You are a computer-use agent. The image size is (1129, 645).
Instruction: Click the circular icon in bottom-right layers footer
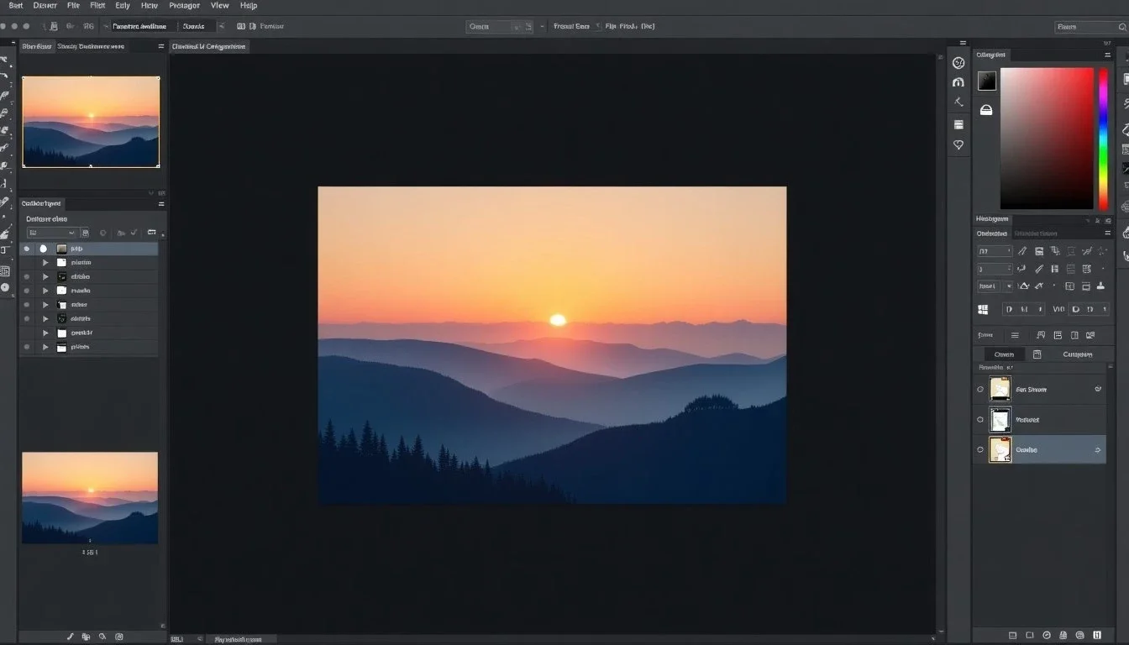pos(1047,635)
